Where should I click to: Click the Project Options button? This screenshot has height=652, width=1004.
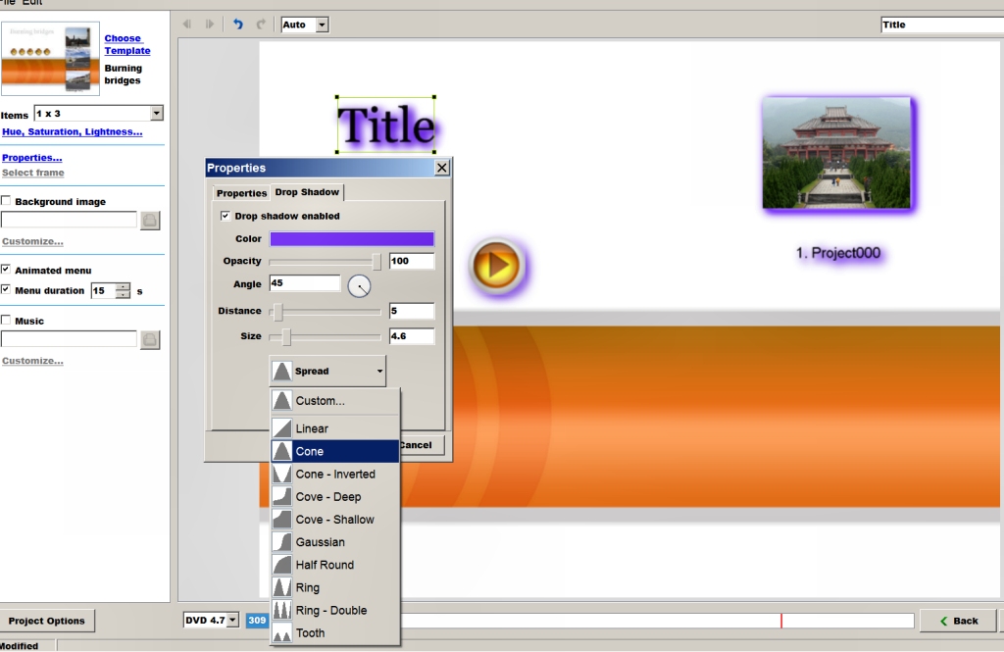tap(47, 621)
